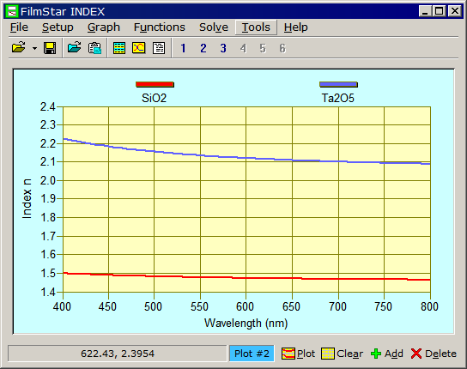Screen dimensions: 467x369
Task: Open the Functions menu
Action: click(x=160, y=27)
